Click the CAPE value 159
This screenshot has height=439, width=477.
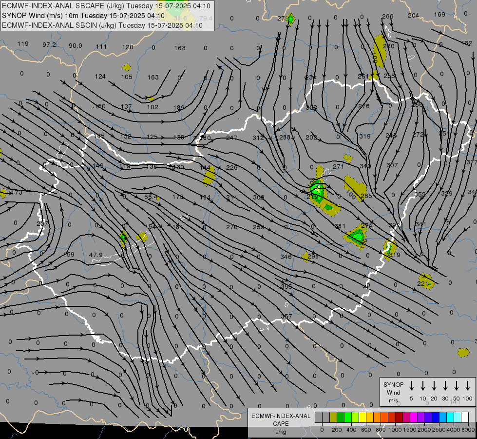(x=69, y=254)
